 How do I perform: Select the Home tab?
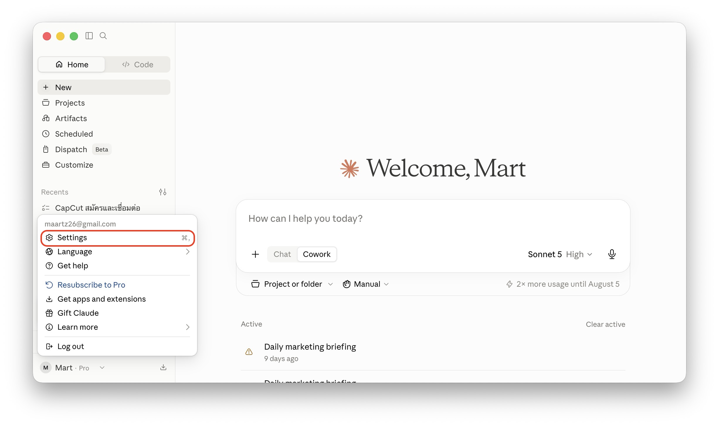(72, 64)
